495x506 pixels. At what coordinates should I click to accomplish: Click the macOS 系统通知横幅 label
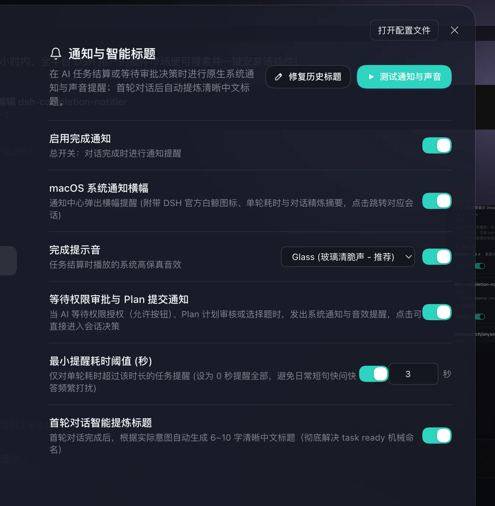pos(99,188)
